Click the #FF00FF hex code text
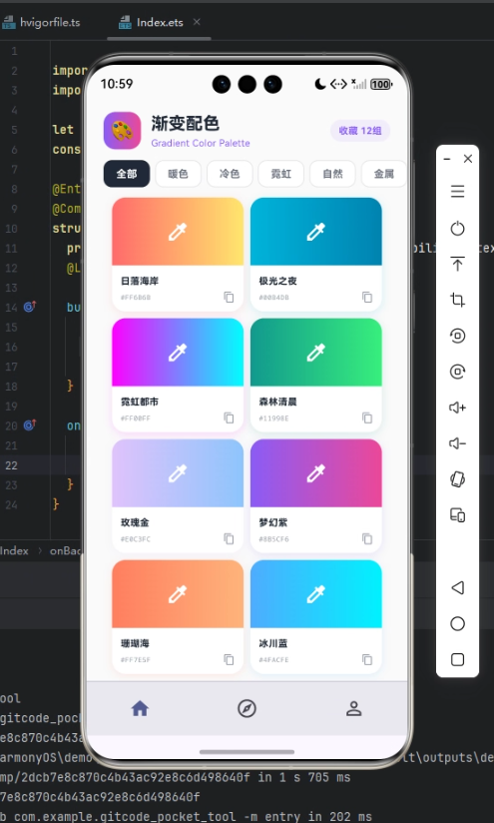 point(136,418)
